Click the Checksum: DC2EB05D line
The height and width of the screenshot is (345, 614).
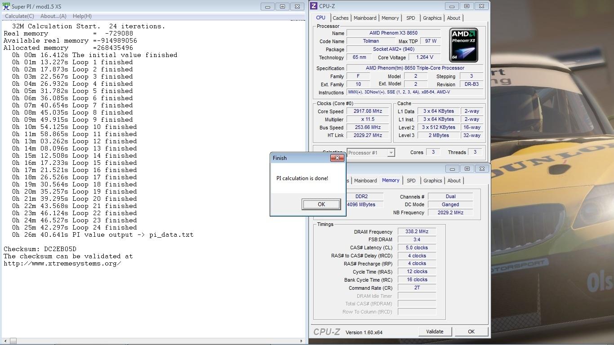tap(40, 249)
